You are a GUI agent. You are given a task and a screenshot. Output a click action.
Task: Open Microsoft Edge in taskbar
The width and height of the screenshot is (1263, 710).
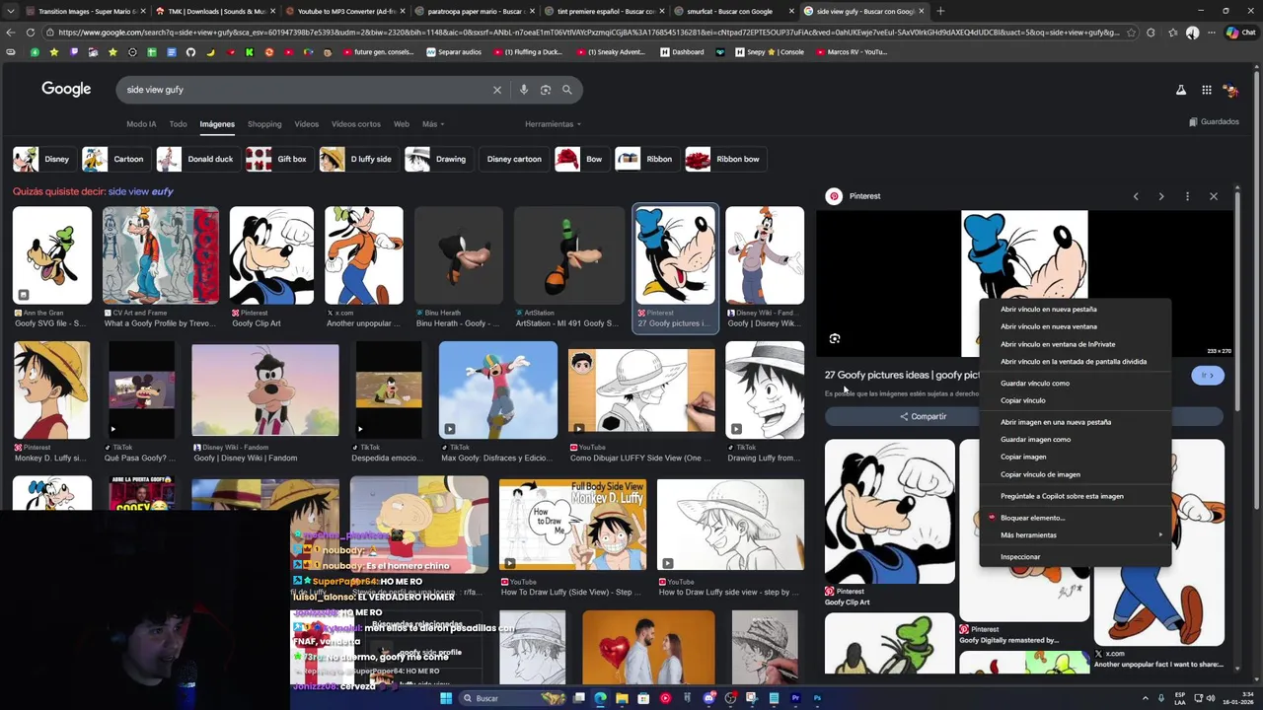point(600,698)
